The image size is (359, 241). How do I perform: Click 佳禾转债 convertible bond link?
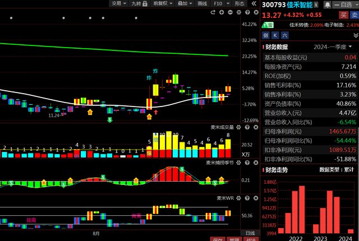299,25
